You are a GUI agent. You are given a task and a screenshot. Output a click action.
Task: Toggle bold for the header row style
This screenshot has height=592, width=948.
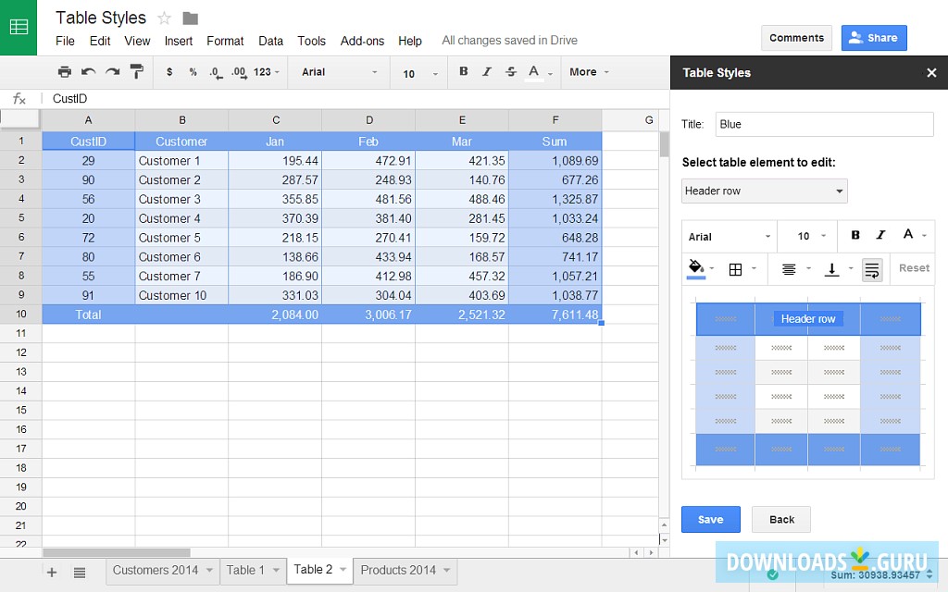(x=854, y=236)
